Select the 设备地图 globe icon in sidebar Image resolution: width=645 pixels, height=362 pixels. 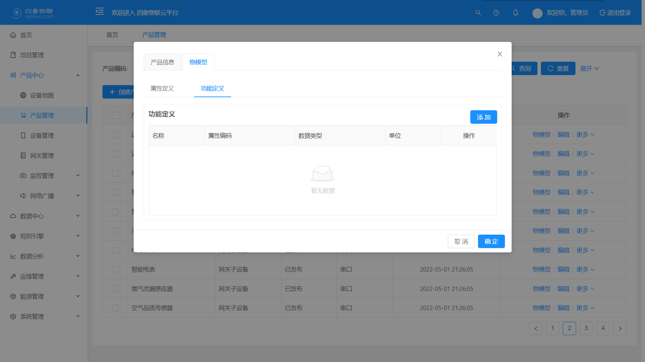[23, 95]
